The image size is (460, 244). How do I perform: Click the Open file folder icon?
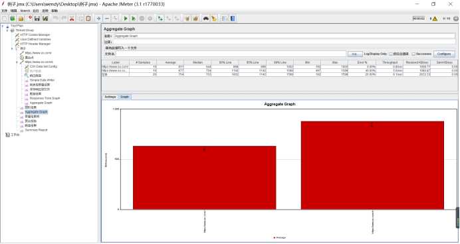click(21, 19)
